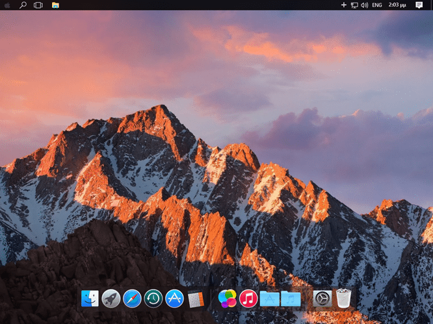Open Time Machine in the dock
The image size is (433, 324).
pos(153,299)
